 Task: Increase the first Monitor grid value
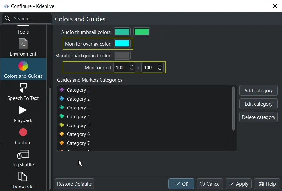(x=132, y=66)
